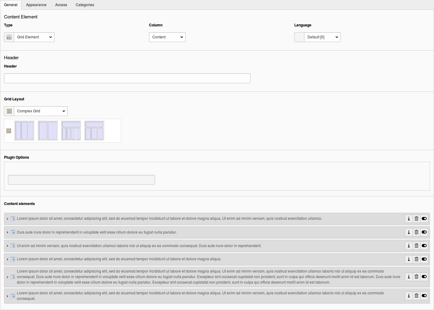Switch to the Appearance tab
The width and height of the screenshot is (434, 310).
click(36, 5)
